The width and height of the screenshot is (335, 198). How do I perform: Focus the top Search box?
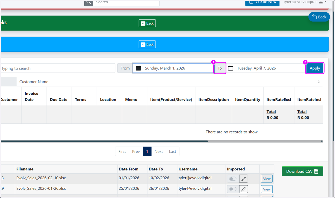126,2
